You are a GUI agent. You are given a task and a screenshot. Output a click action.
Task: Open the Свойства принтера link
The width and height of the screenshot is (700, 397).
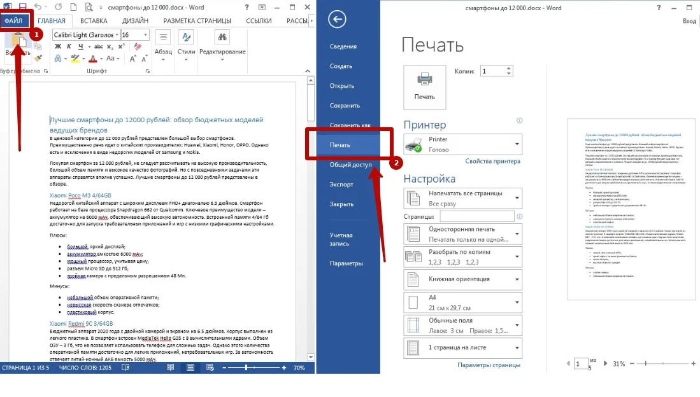(493, 162)
